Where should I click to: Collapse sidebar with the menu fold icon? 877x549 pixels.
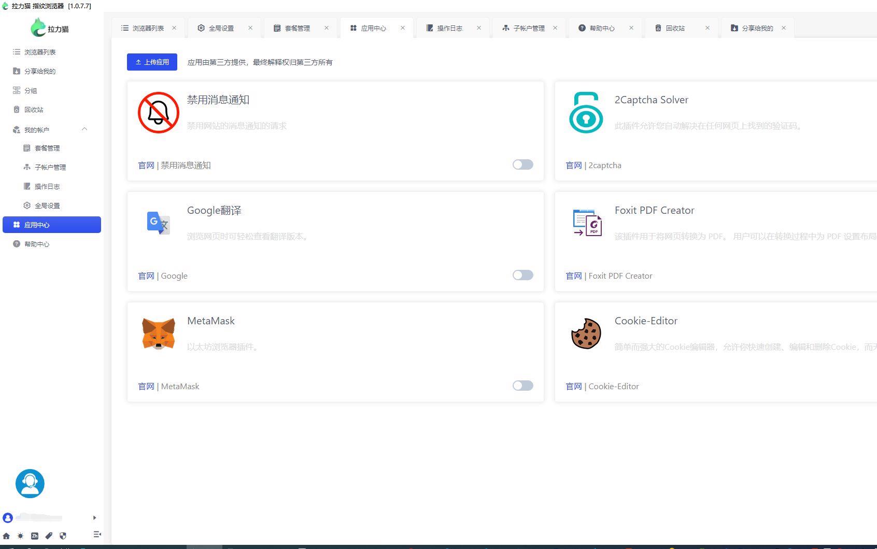pyautogui.click(x=97, y=534)
